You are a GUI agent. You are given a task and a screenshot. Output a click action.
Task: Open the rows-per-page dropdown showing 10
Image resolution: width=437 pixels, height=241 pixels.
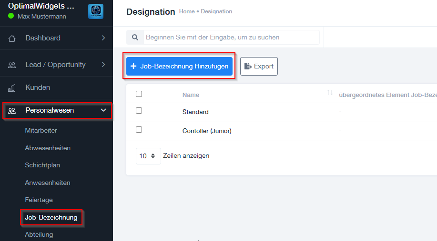click(148, 156)
